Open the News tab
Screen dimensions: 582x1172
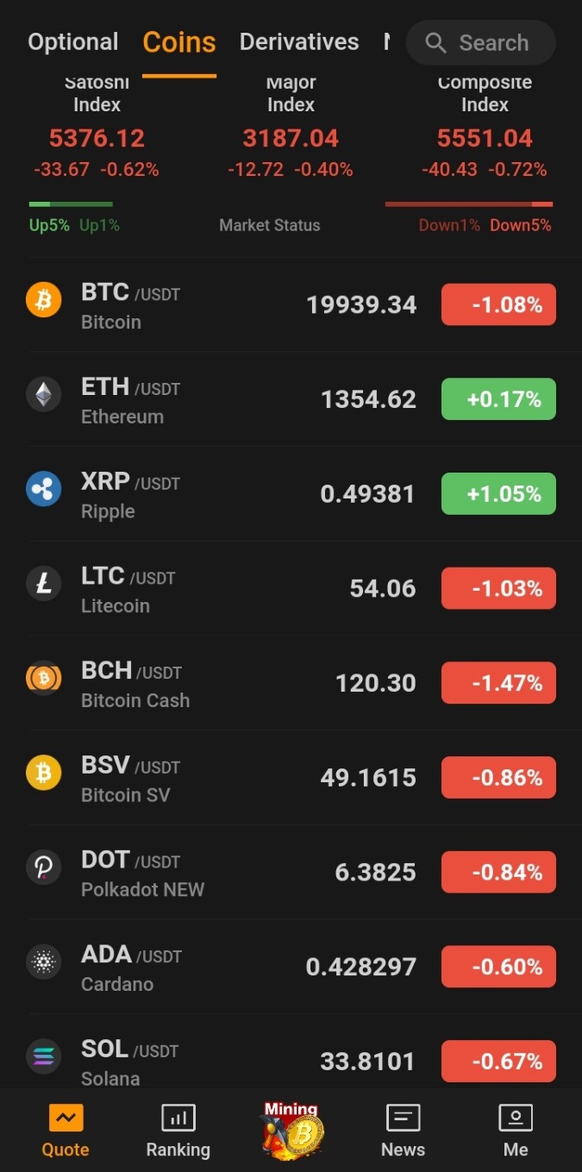(403, 1131)
